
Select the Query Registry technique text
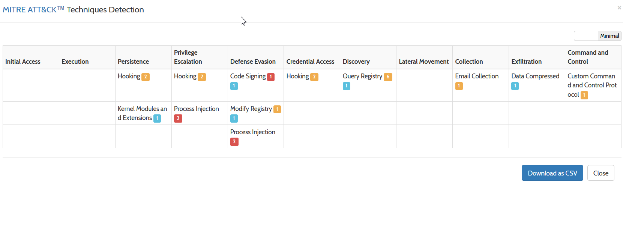pos(362,76)
